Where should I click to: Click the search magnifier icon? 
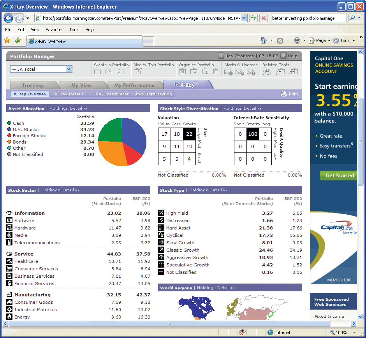352,18
